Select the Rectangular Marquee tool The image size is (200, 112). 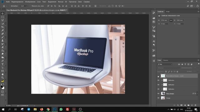[x=2, y=17]
